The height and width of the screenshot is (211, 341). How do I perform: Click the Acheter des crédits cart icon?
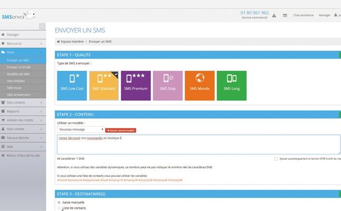pos(3,120)
